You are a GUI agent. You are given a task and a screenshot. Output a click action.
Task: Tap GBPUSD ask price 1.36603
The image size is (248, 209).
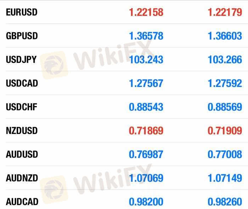(225, 36)
